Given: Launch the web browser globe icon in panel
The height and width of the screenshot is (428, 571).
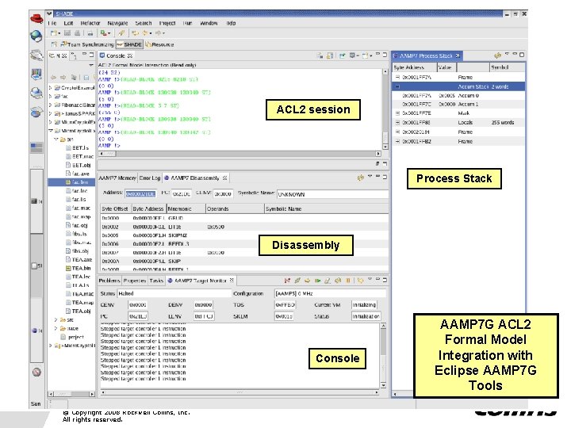Looking at the screenshot, I should (x=36, y=36).
